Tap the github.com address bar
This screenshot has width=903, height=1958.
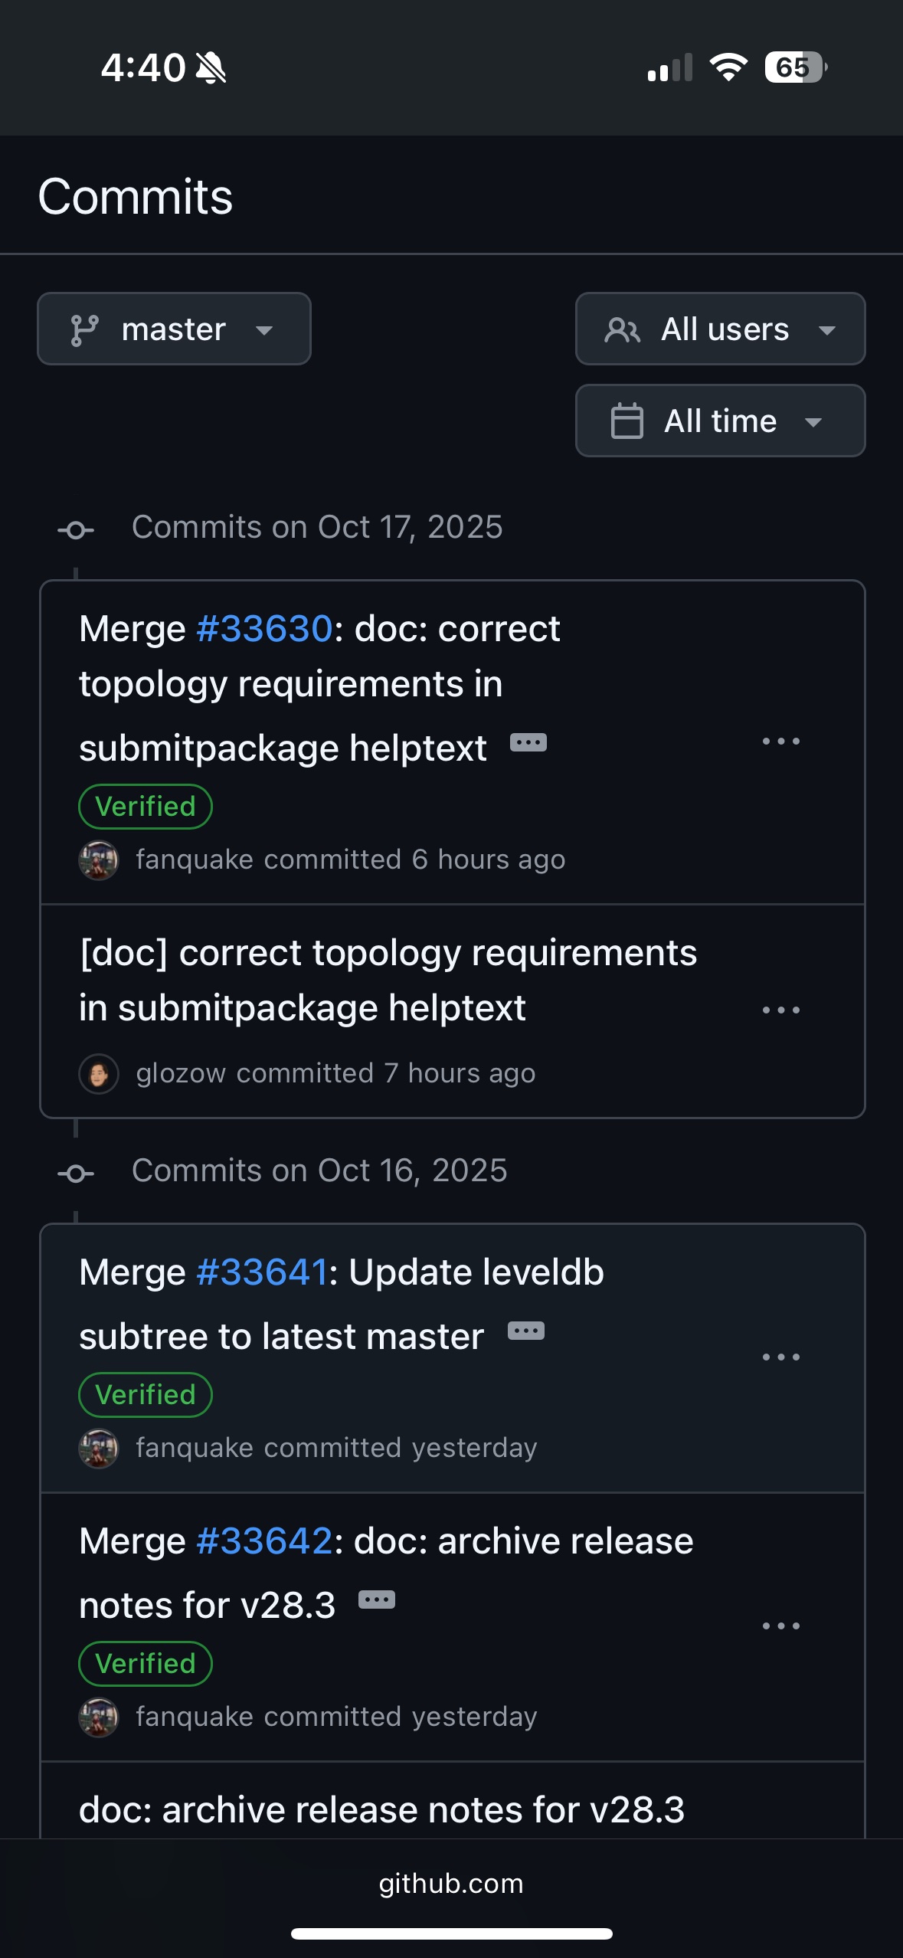(x=451, y=1884)
